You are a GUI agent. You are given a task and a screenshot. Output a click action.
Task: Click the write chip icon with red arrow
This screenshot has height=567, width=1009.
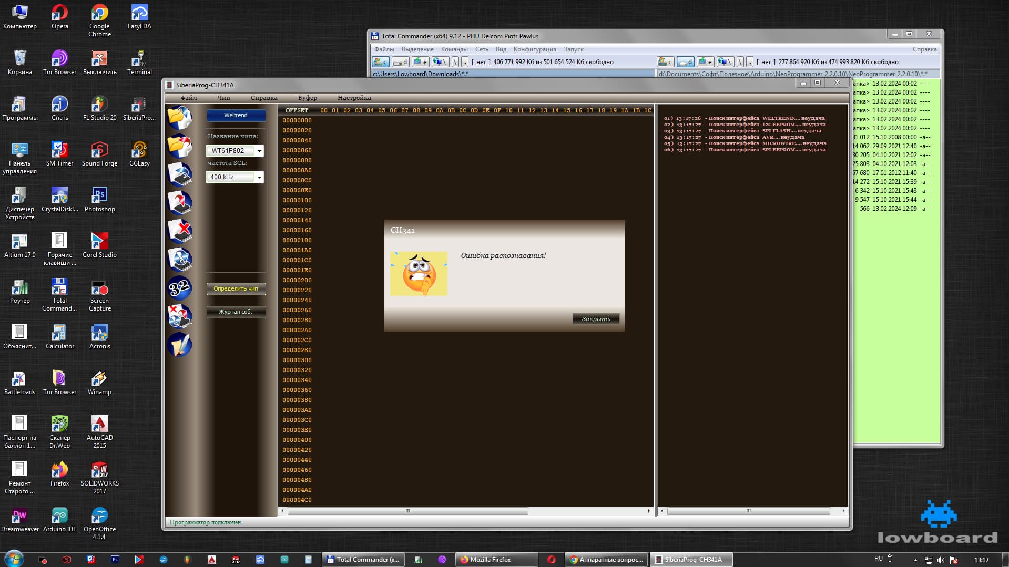(x=179, y=203)
